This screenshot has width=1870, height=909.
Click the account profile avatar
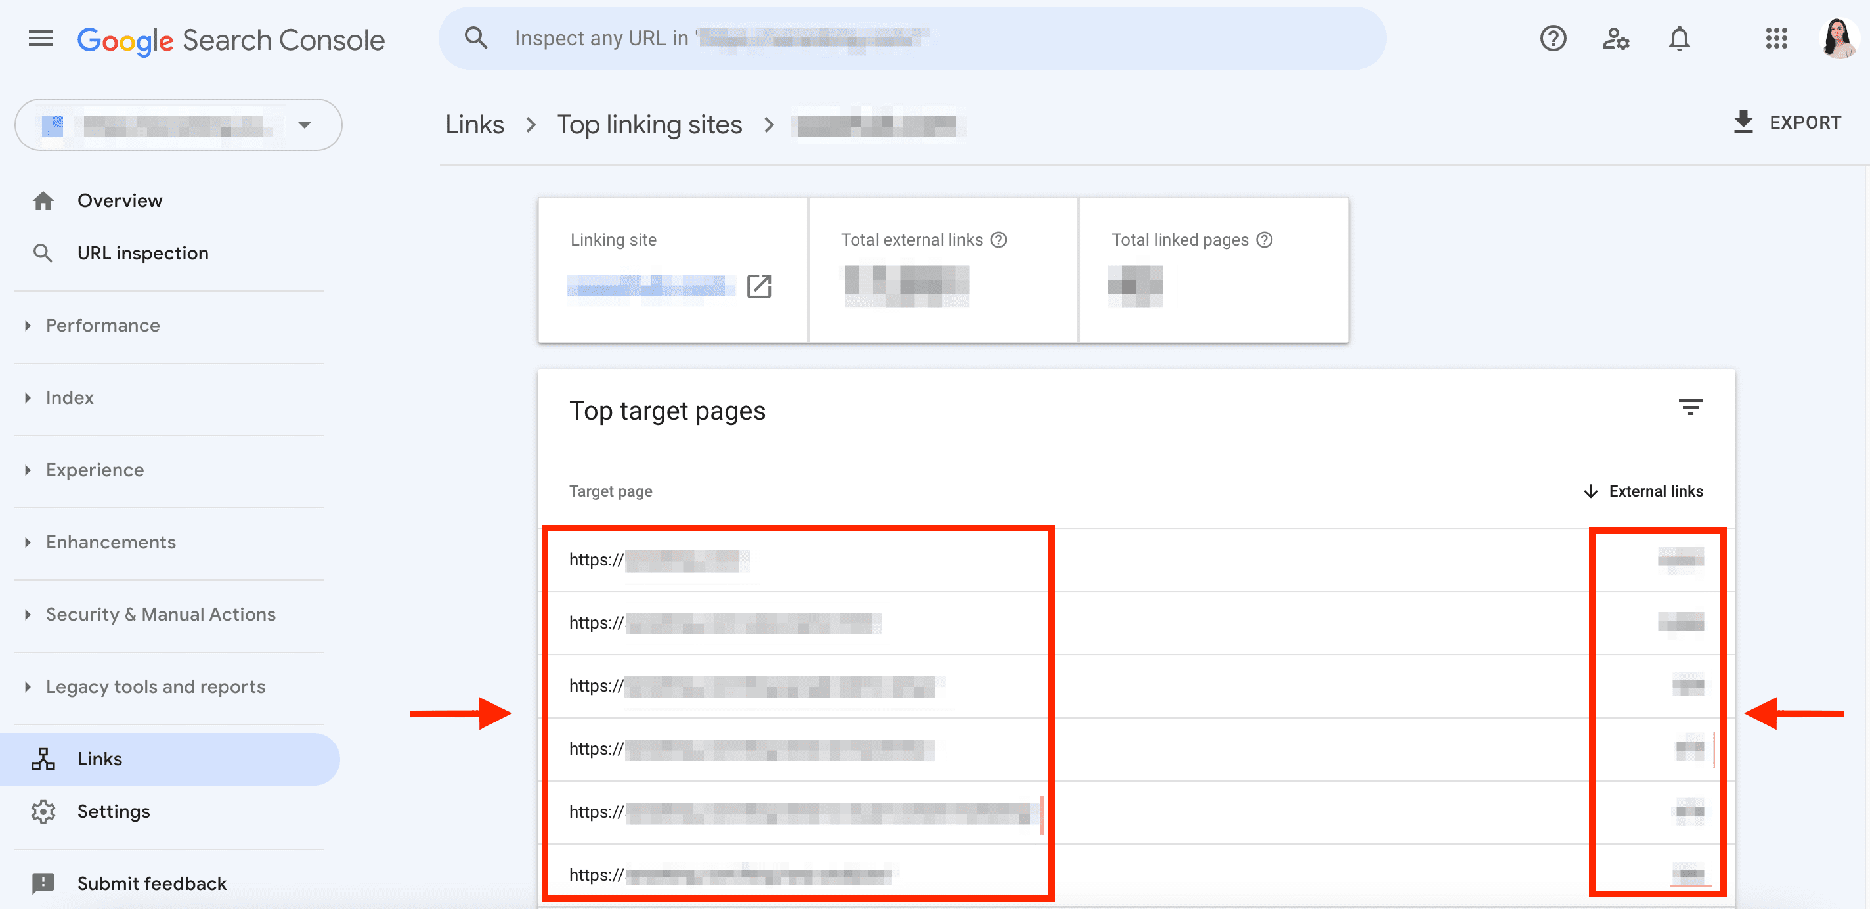(1838, 39)
